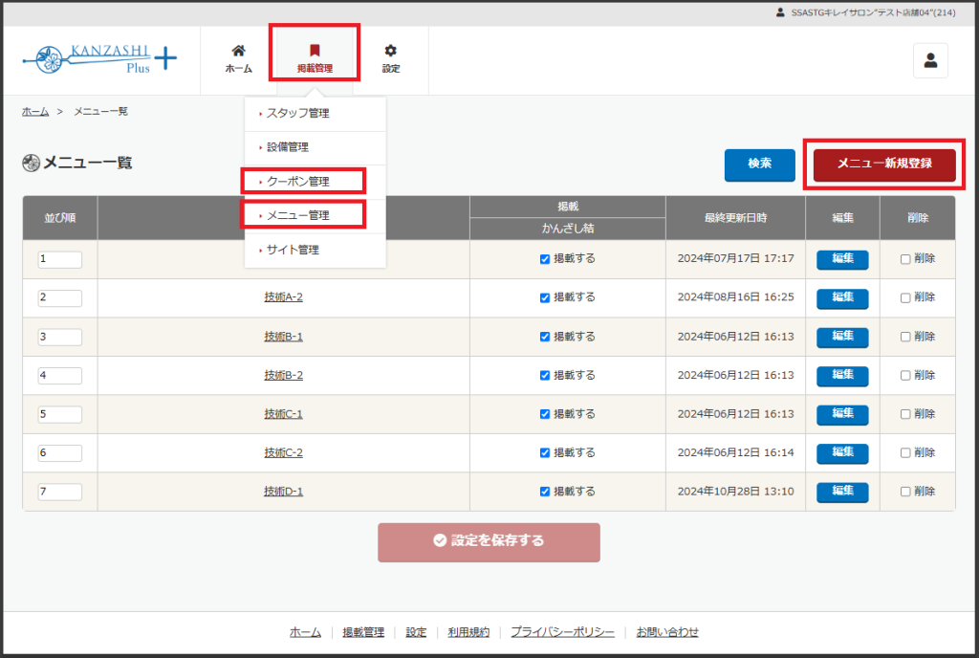This screenshot has height=658, width=979.
Task: Open the 設定 gear icon
Action: (x=390, y=59)
